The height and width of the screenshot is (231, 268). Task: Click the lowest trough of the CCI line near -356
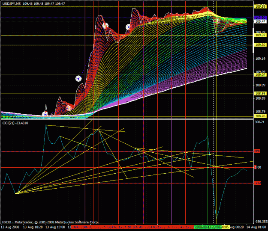pyautogui.click(x=216, y=218)
